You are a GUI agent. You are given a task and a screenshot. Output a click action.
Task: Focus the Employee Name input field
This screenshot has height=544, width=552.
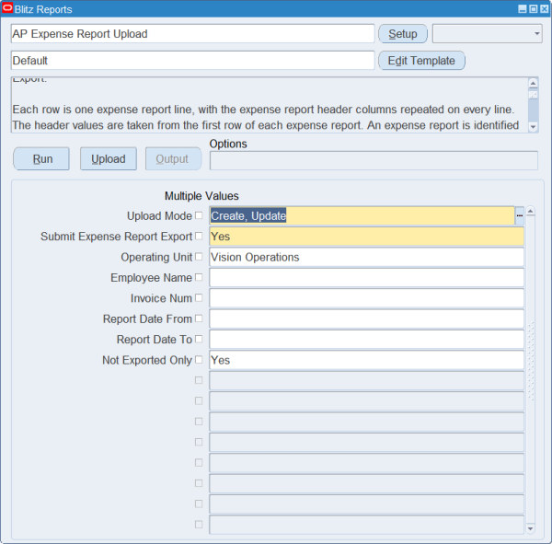point(366,278)
